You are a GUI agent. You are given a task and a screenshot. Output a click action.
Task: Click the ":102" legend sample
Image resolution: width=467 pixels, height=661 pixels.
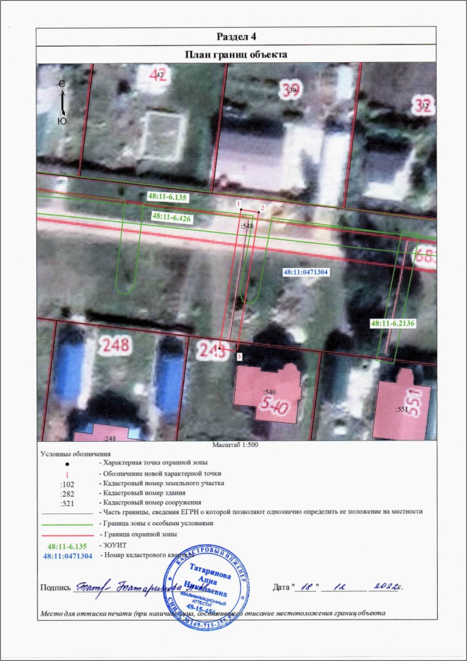tap(67, 484)
